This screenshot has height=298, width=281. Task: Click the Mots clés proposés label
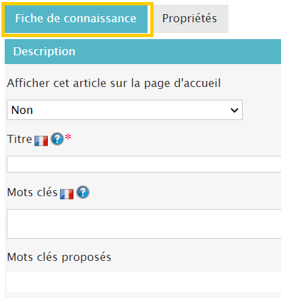tap(59, 257)
